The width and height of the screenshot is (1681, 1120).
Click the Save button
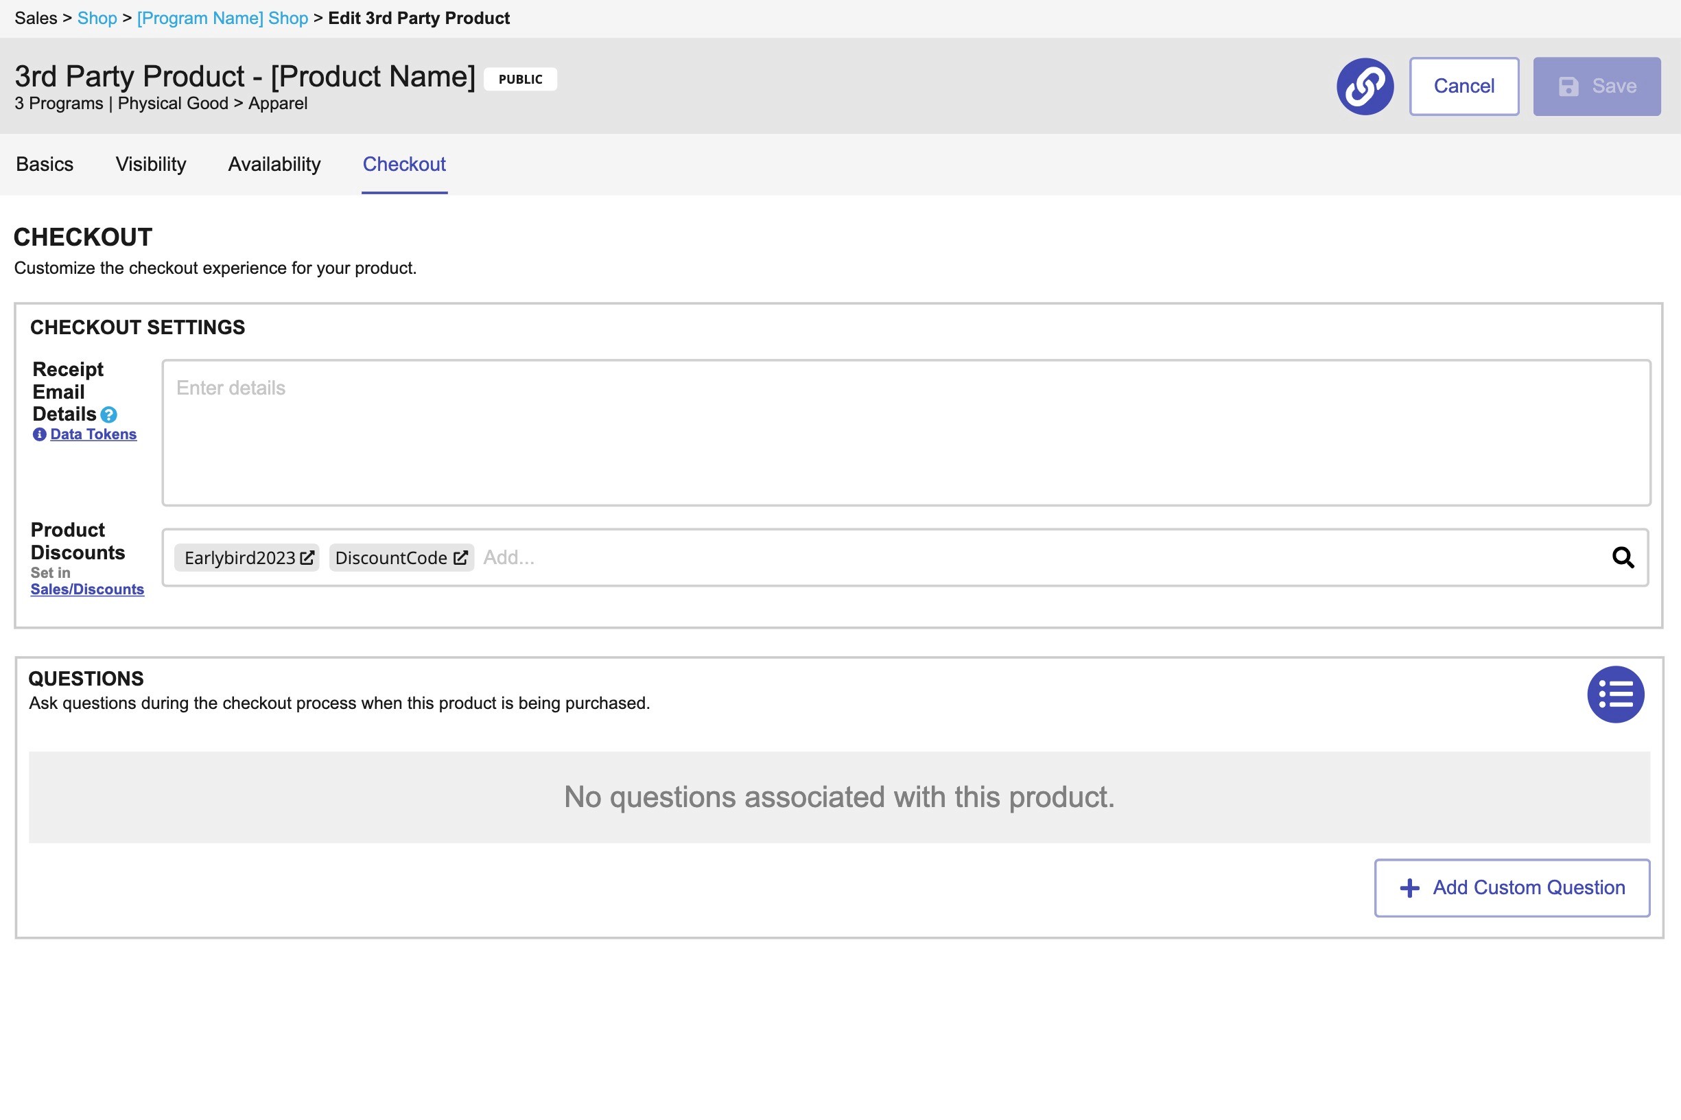coord(1596,86)
